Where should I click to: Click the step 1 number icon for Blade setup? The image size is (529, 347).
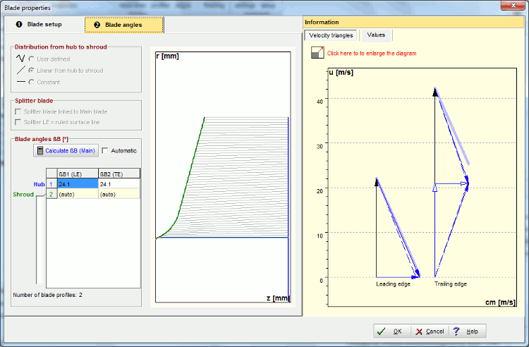19,24
